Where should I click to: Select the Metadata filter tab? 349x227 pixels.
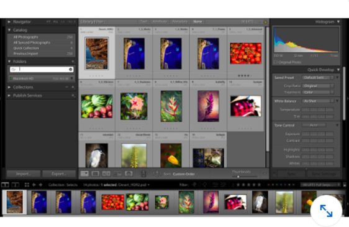tap(180, 22)
